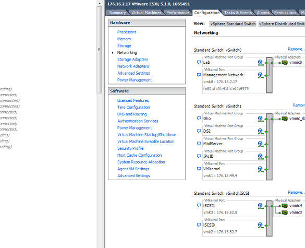Click the inventory pane vertical scrollbar thumb
The height and width of the screenshot is (248, 305).
100,50
